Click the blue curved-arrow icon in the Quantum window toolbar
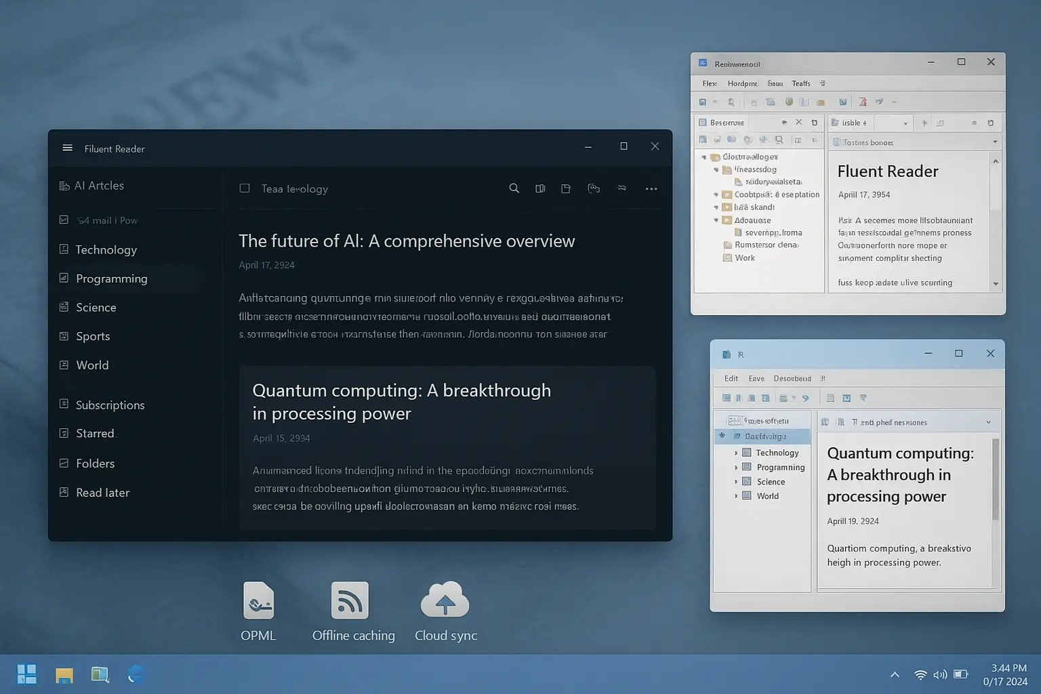The image size is (1041, 694). [x=806, y=398]
